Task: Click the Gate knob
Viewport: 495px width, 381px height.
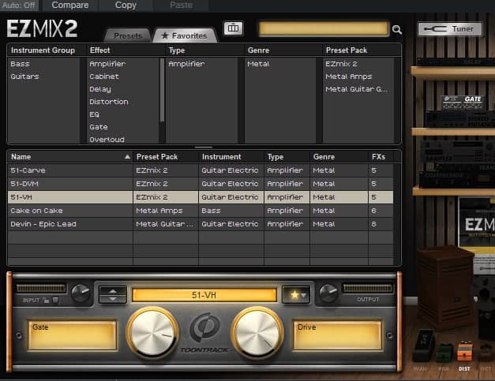Action: tap(152, 334)
